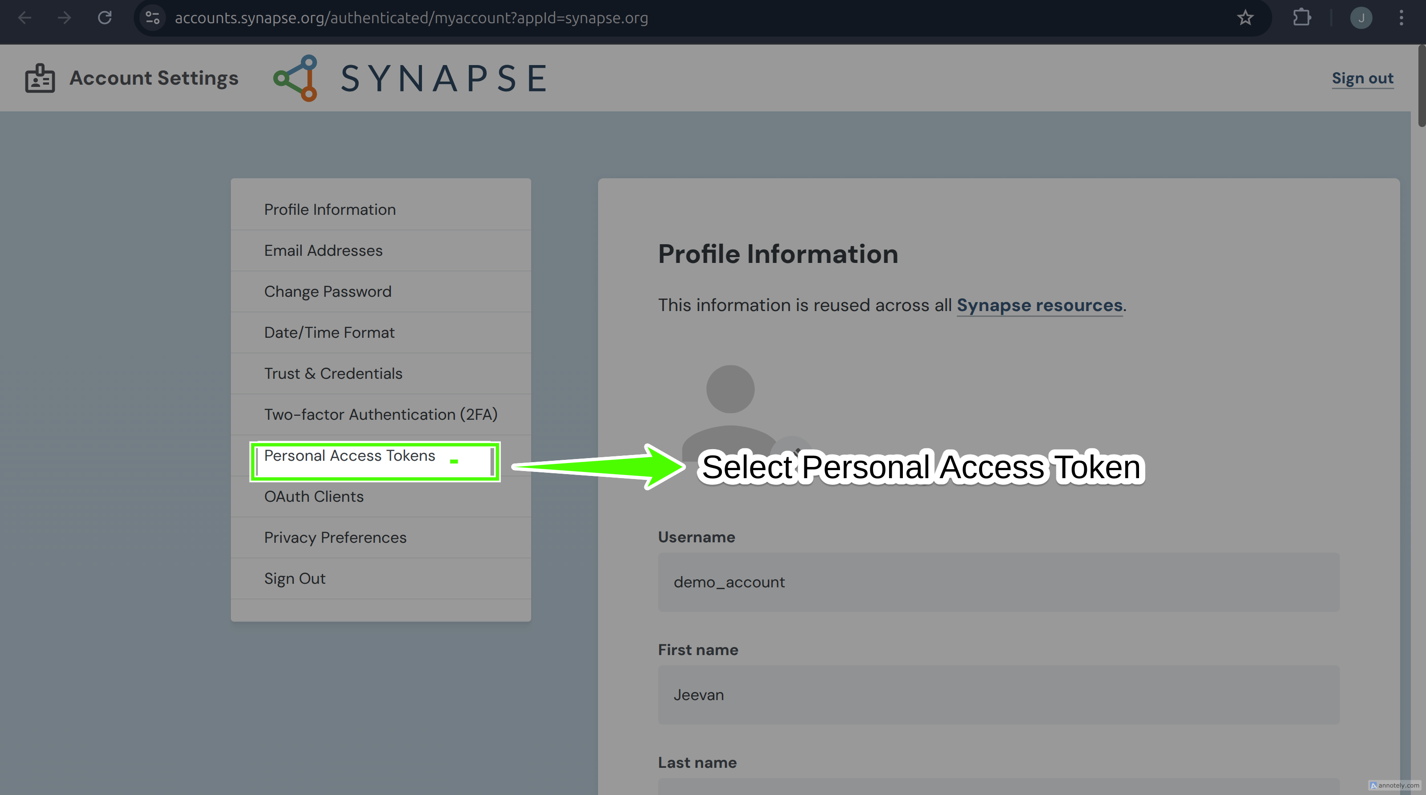The image size is (1426, 795).
Task: Open Chrome three-dot menu
Action: (x=1401, y=18)
